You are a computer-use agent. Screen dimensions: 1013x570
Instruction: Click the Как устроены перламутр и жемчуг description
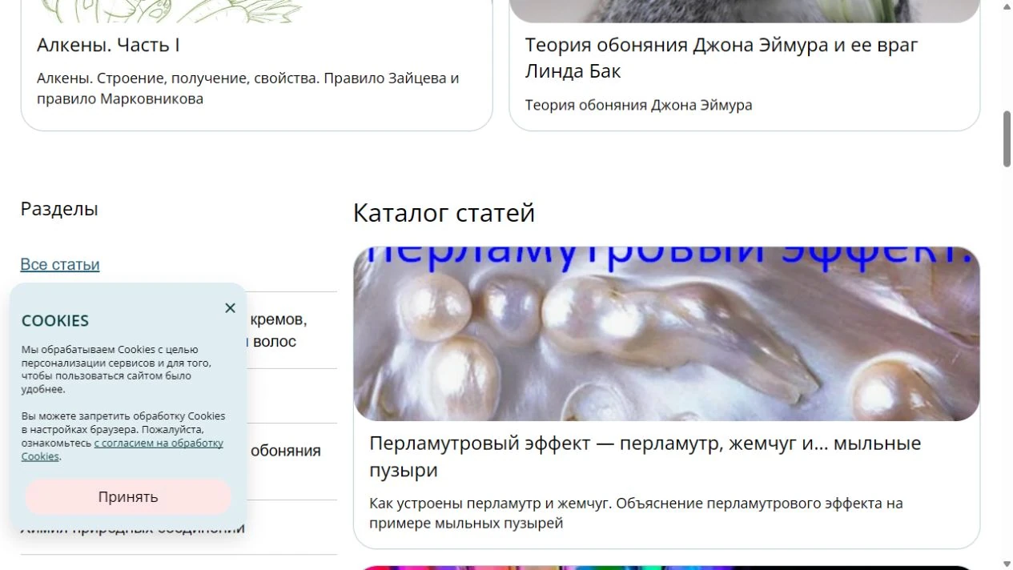tap(636, 513)
